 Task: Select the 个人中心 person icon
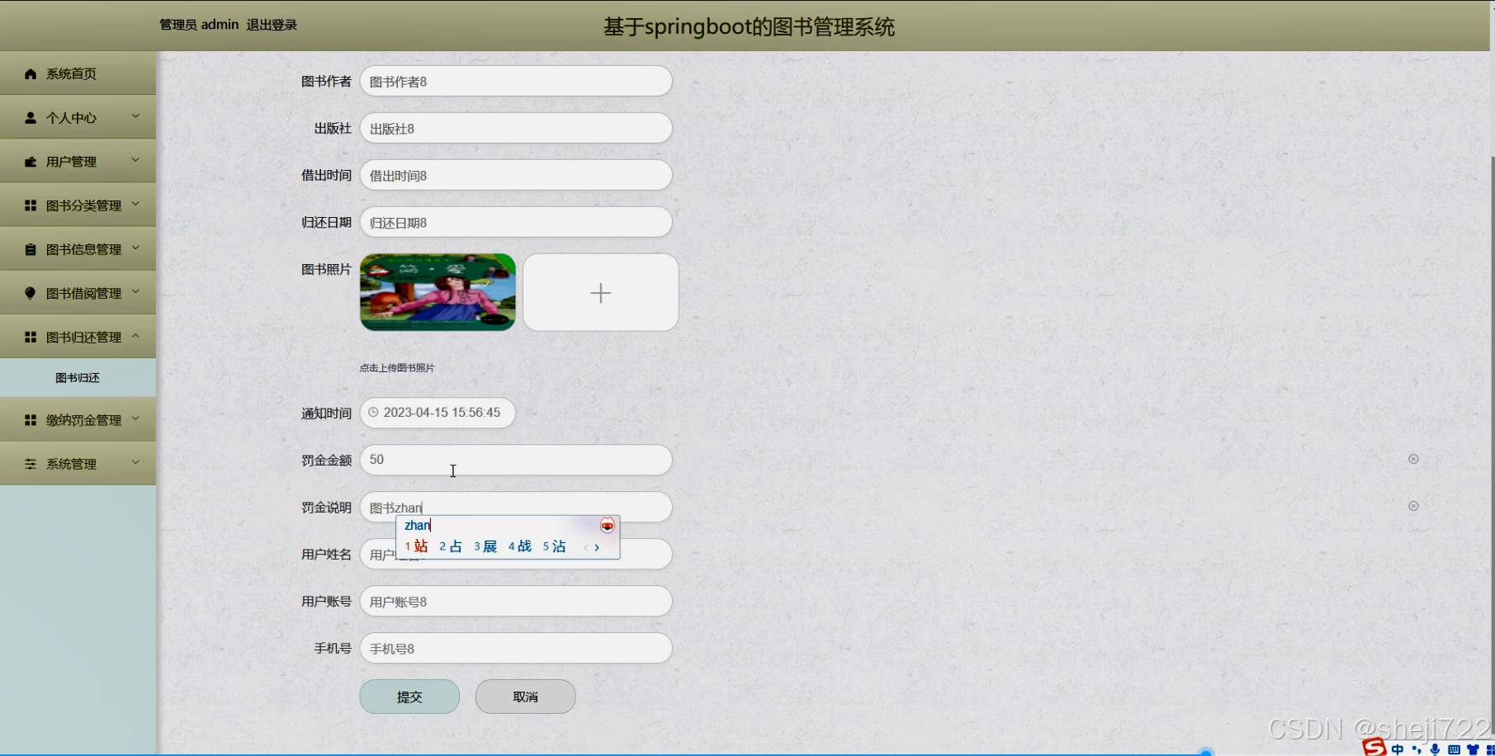pyautogui.click(x=30, y=116)
